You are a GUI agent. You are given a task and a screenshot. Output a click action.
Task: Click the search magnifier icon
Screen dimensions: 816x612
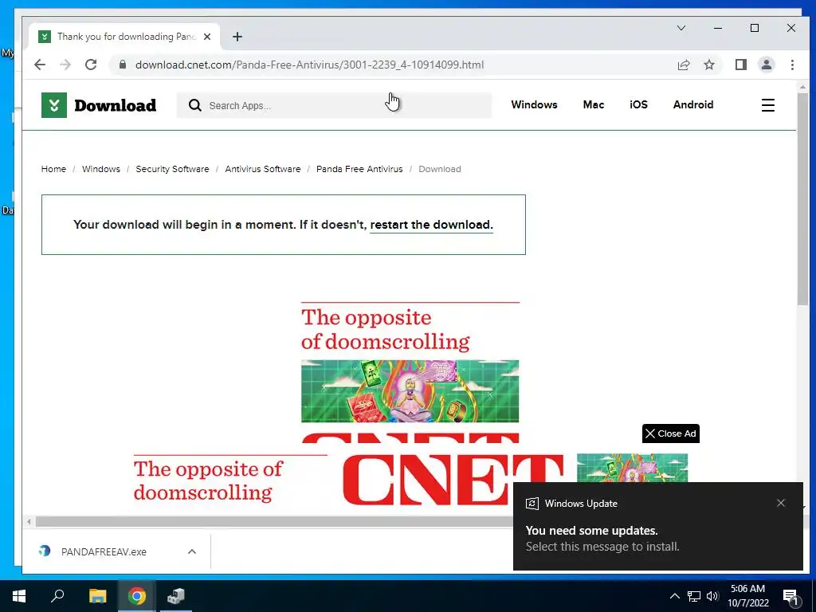point(195,106)
